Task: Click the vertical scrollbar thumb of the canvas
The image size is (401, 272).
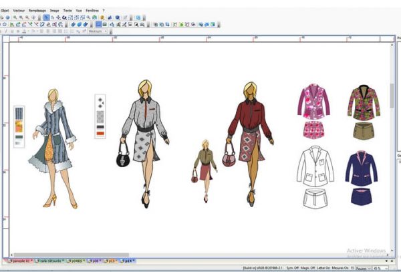Action: [392, 96]
